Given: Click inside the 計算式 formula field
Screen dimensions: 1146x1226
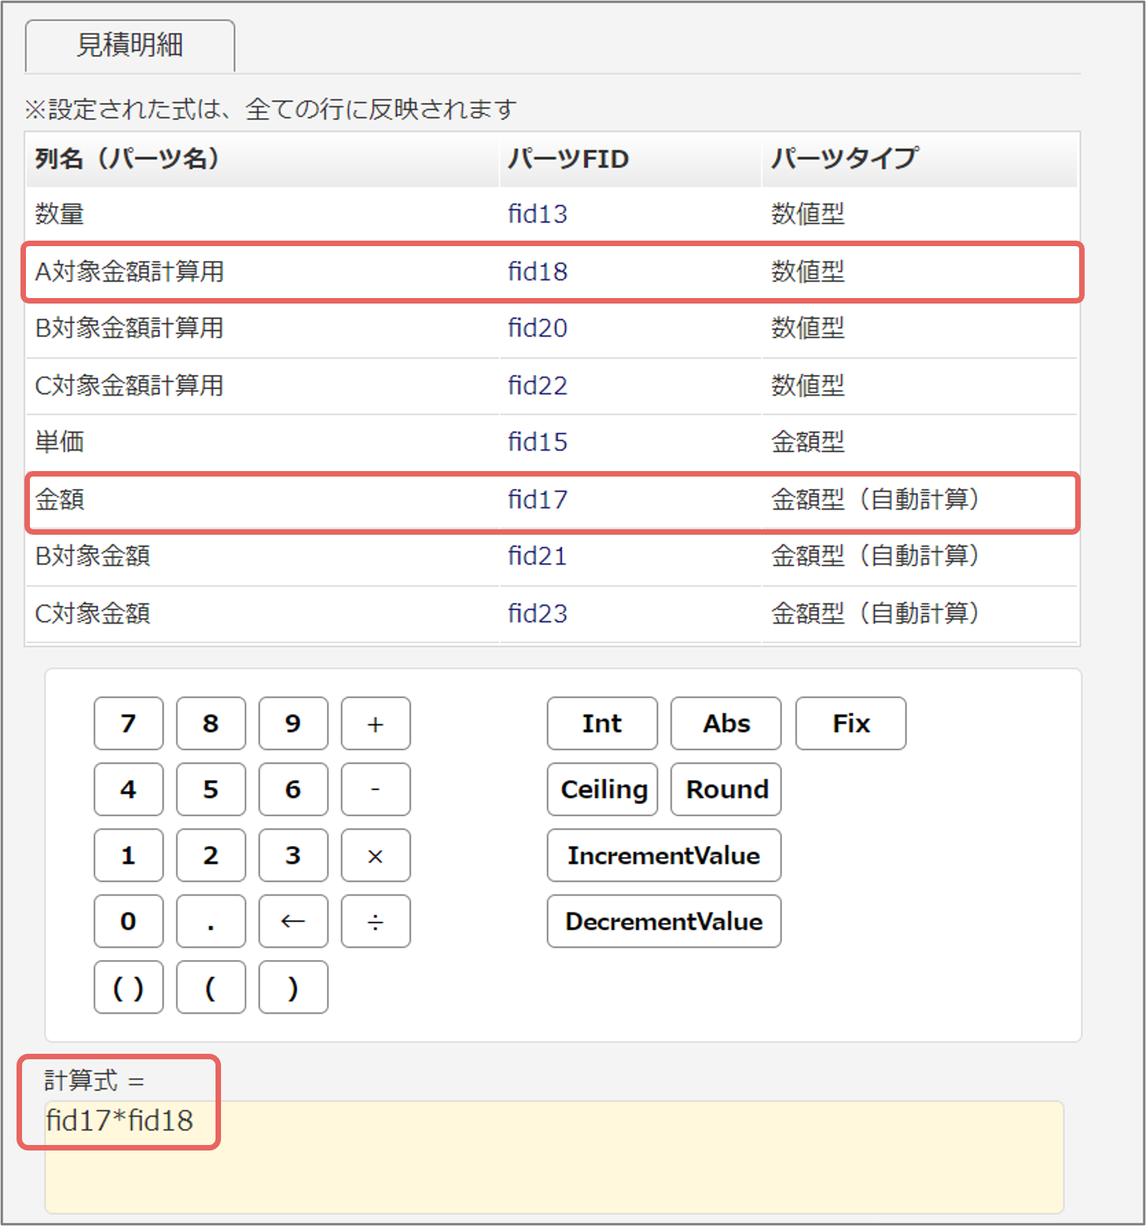Looking at the screenshot, I should [x=555, y=1158].
